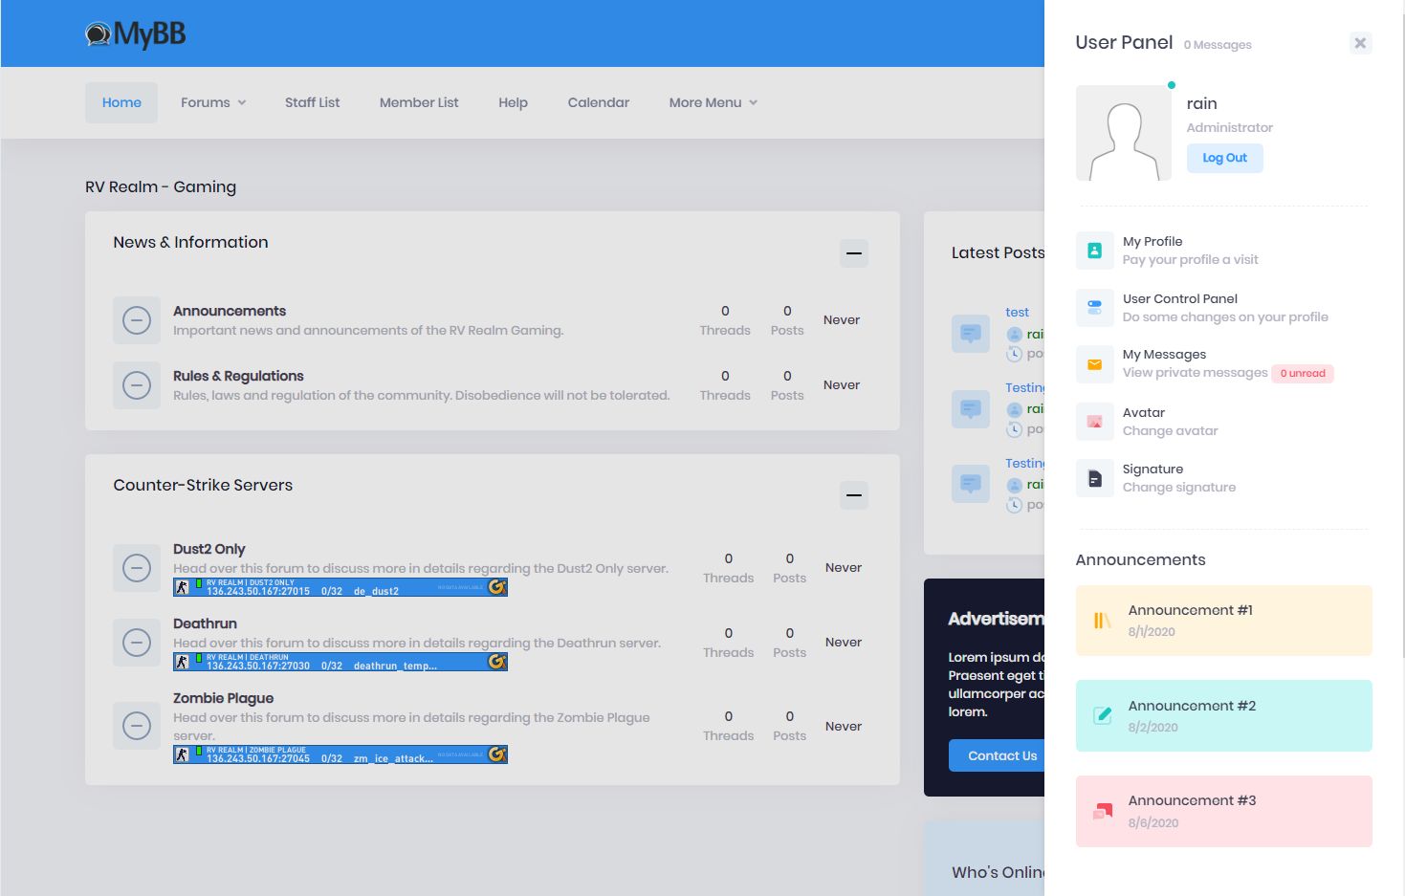1405x896 pixels.
Task: Click the Announcement #1 books icon
Action: pos(1102,621)
